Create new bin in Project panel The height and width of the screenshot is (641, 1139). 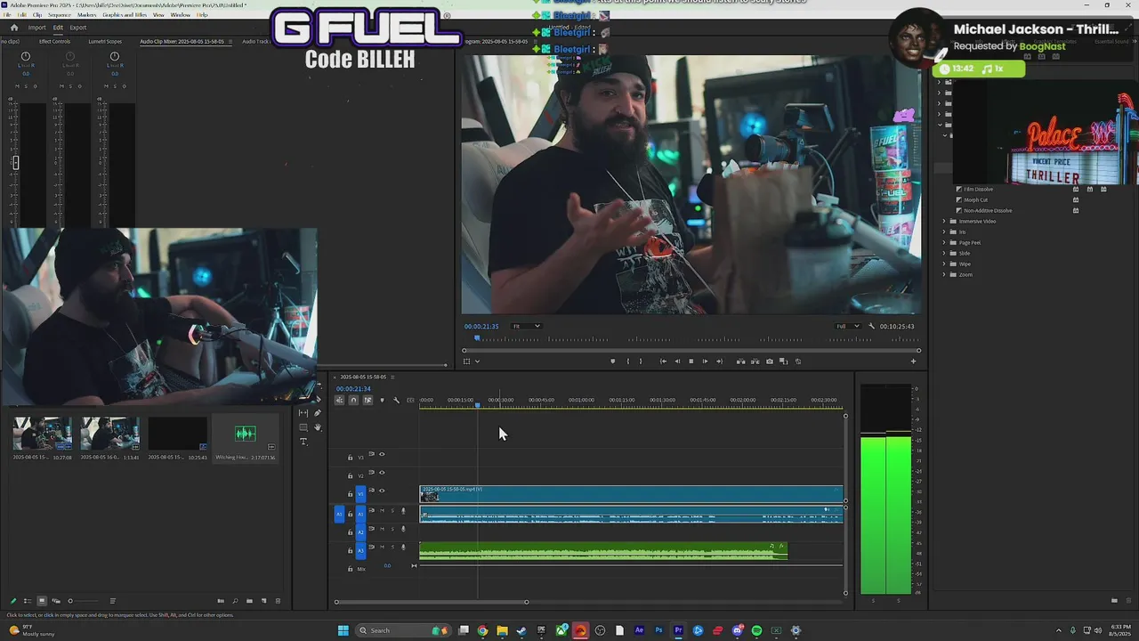click(x=249, y=601)
